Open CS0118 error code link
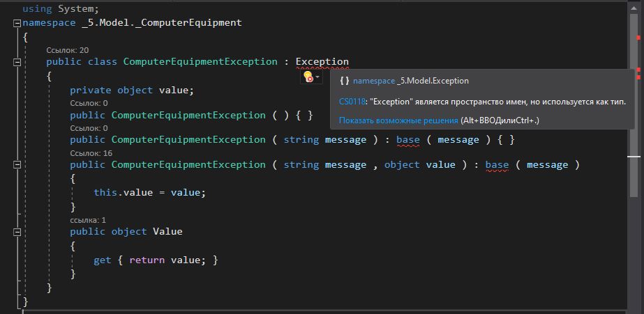 click(x=352, y=102)
